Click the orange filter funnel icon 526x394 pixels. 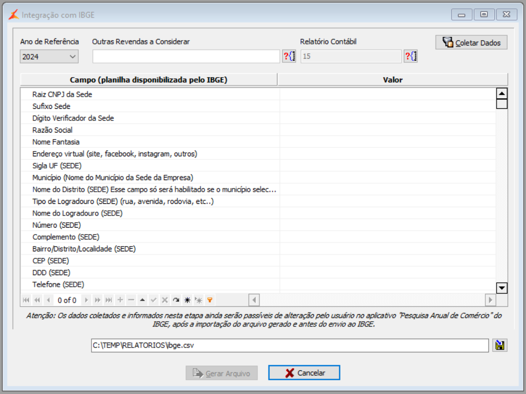pos(210,300)
